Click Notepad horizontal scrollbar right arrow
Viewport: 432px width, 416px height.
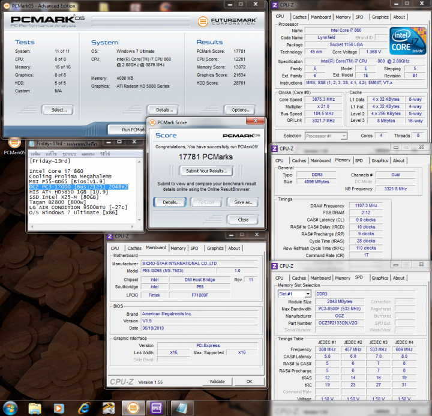tap(132, 226)
